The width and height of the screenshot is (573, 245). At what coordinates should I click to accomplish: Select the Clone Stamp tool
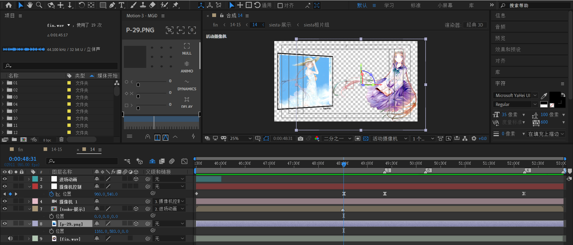click(x=143, y=5)
